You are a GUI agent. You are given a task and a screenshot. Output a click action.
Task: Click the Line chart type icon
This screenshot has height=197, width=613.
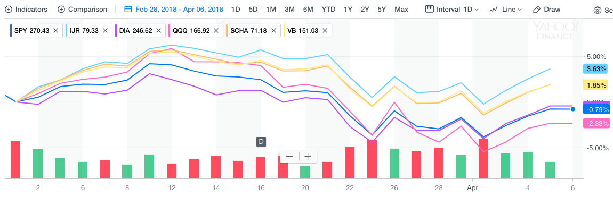pyautogui.click(x=494, y=10)
